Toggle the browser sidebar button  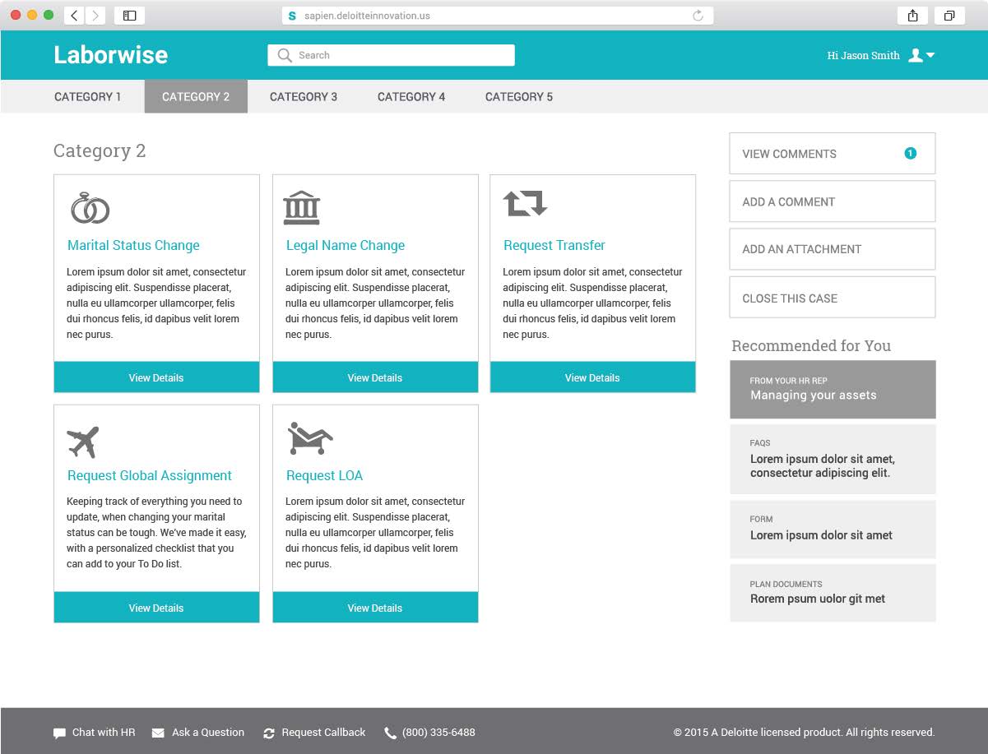(129, 16)
